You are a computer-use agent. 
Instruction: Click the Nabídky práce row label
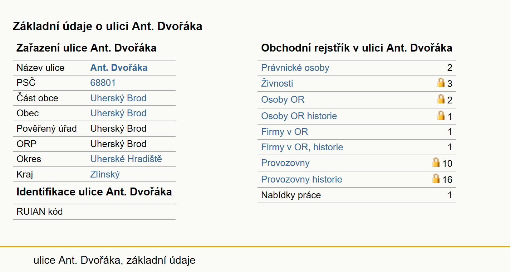[x=291, y=195]
